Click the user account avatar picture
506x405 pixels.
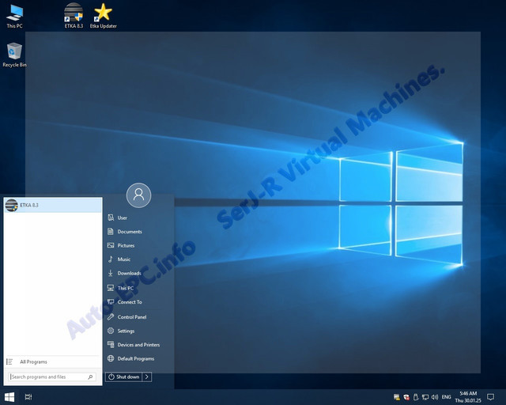139,195
